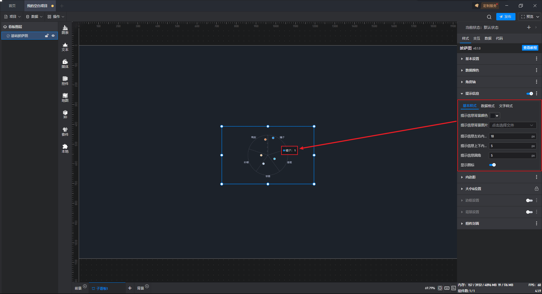Open more options for 角度轴

[x=536, y=82]
